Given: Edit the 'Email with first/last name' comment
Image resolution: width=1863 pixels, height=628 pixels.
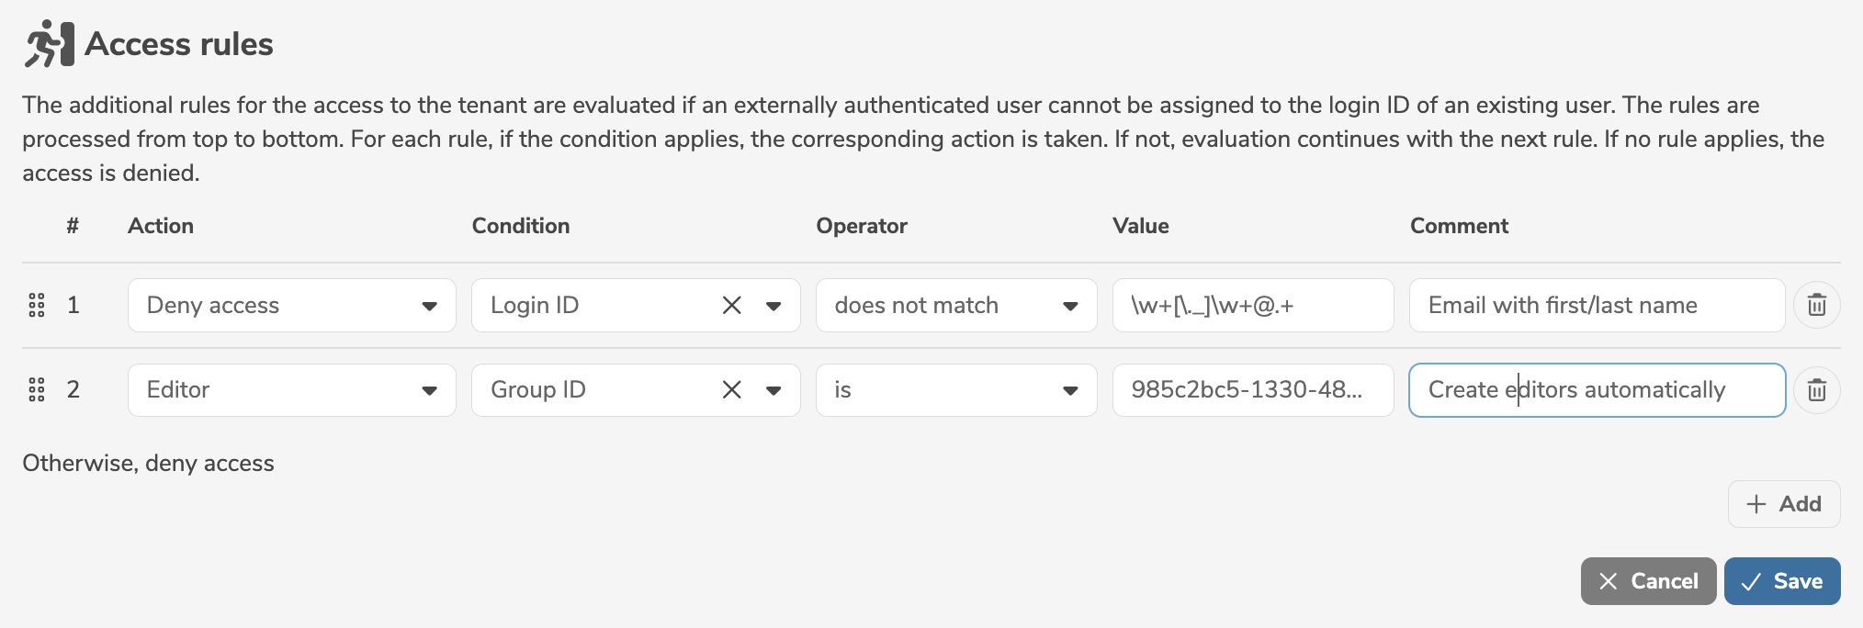Looking at the screenshot, I should click(x=1596, y=305).
